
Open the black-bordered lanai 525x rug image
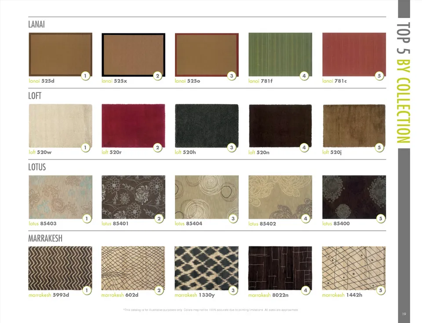[133, 54]
